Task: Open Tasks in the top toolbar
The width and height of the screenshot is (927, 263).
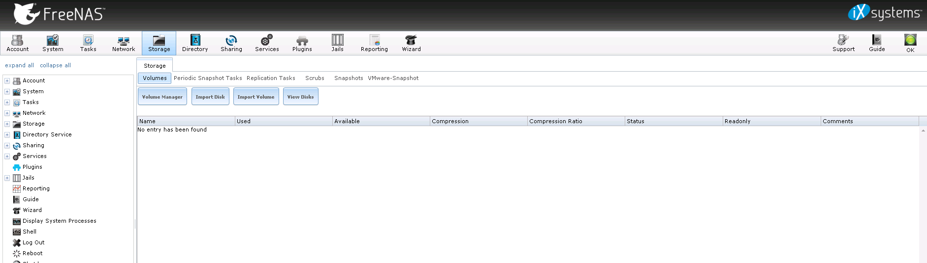Action: [88, 43]
